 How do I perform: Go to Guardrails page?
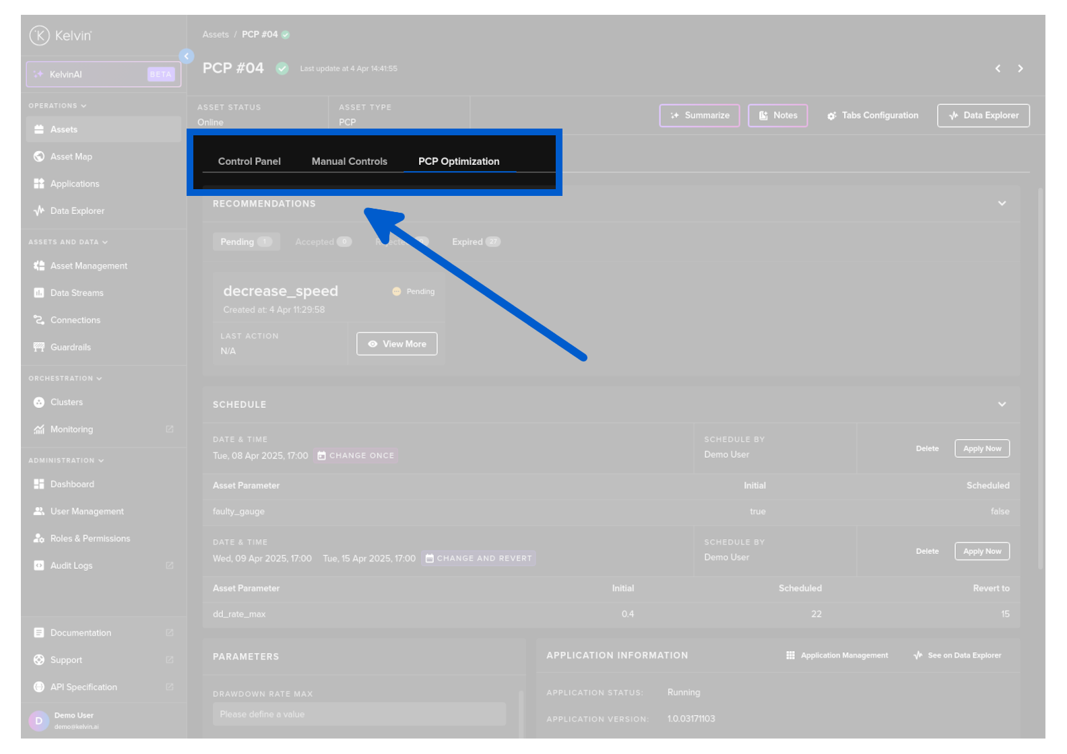point(70,347)
